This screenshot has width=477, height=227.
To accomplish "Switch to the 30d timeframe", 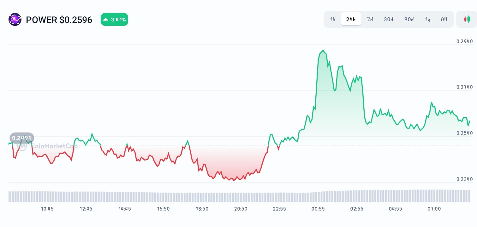I will [x=388, y=19].
